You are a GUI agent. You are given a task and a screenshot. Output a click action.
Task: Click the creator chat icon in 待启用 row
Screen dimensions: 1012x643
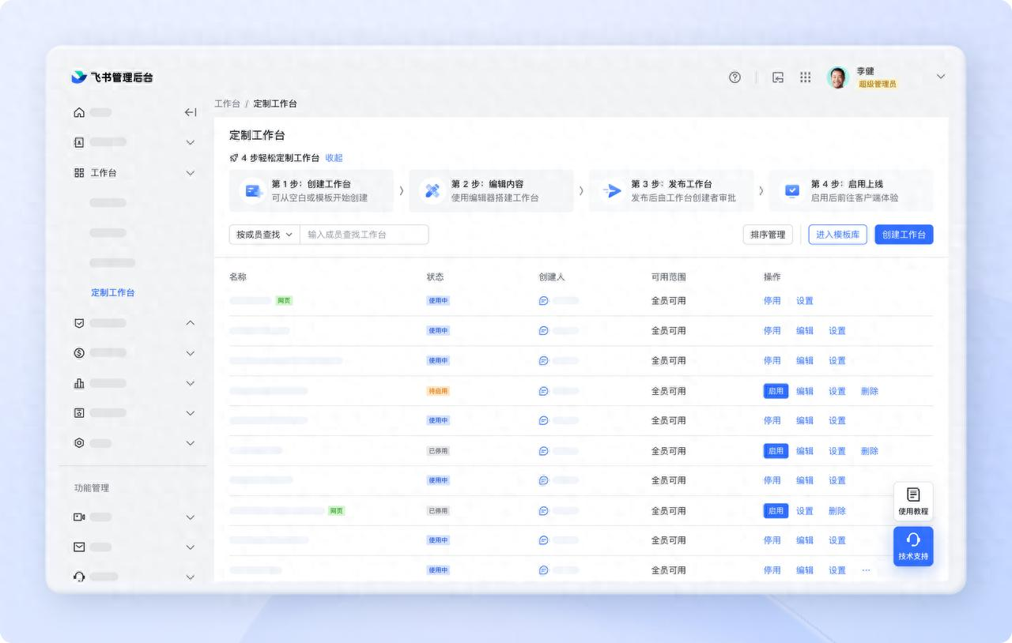543,391
